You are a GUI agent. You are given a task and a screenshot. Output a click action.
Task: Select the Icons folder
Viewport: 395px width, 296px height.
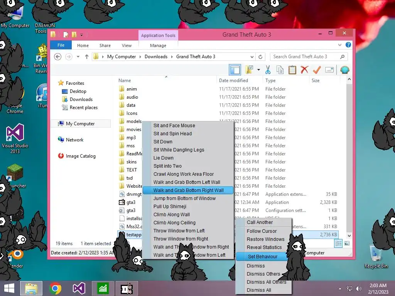(x=132, y=113)
